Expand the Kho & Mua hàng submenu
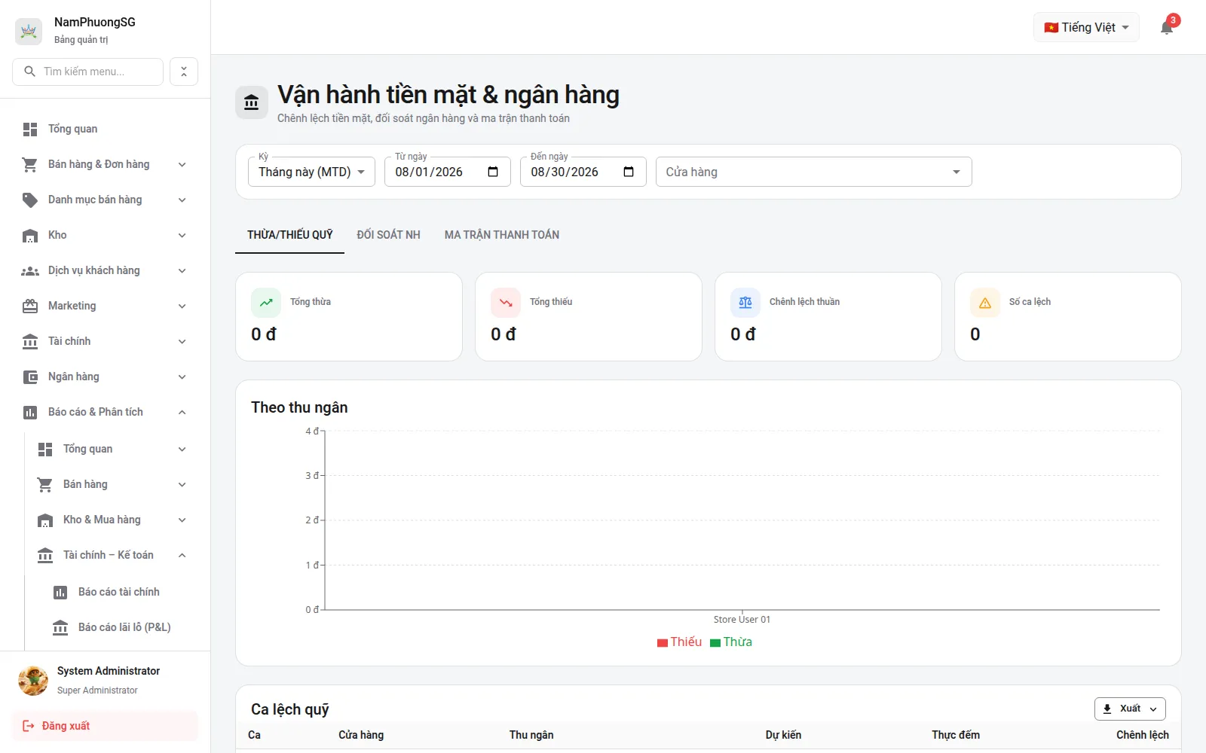The image size is (1206, 753). pos(182,520)
